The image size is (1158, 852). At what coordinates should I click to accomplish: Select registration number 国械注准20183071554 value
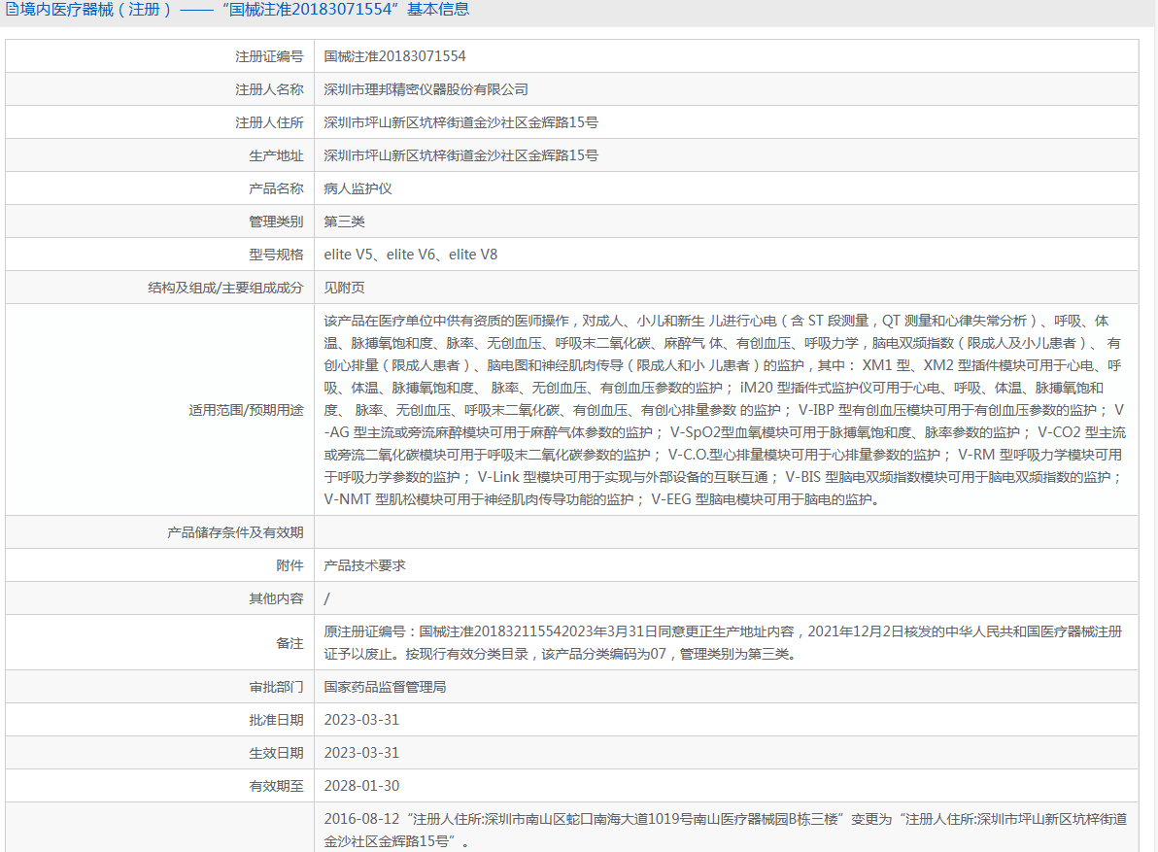coord(395,56)
